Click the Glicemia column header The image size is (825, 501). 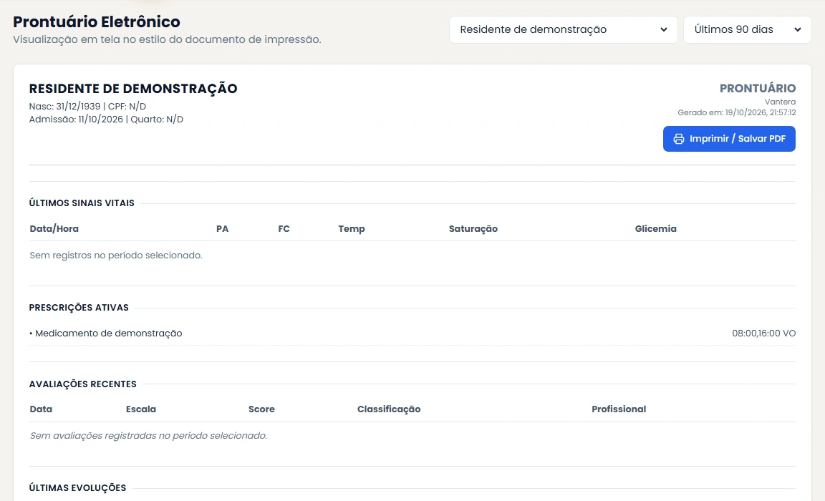[655, 229]
